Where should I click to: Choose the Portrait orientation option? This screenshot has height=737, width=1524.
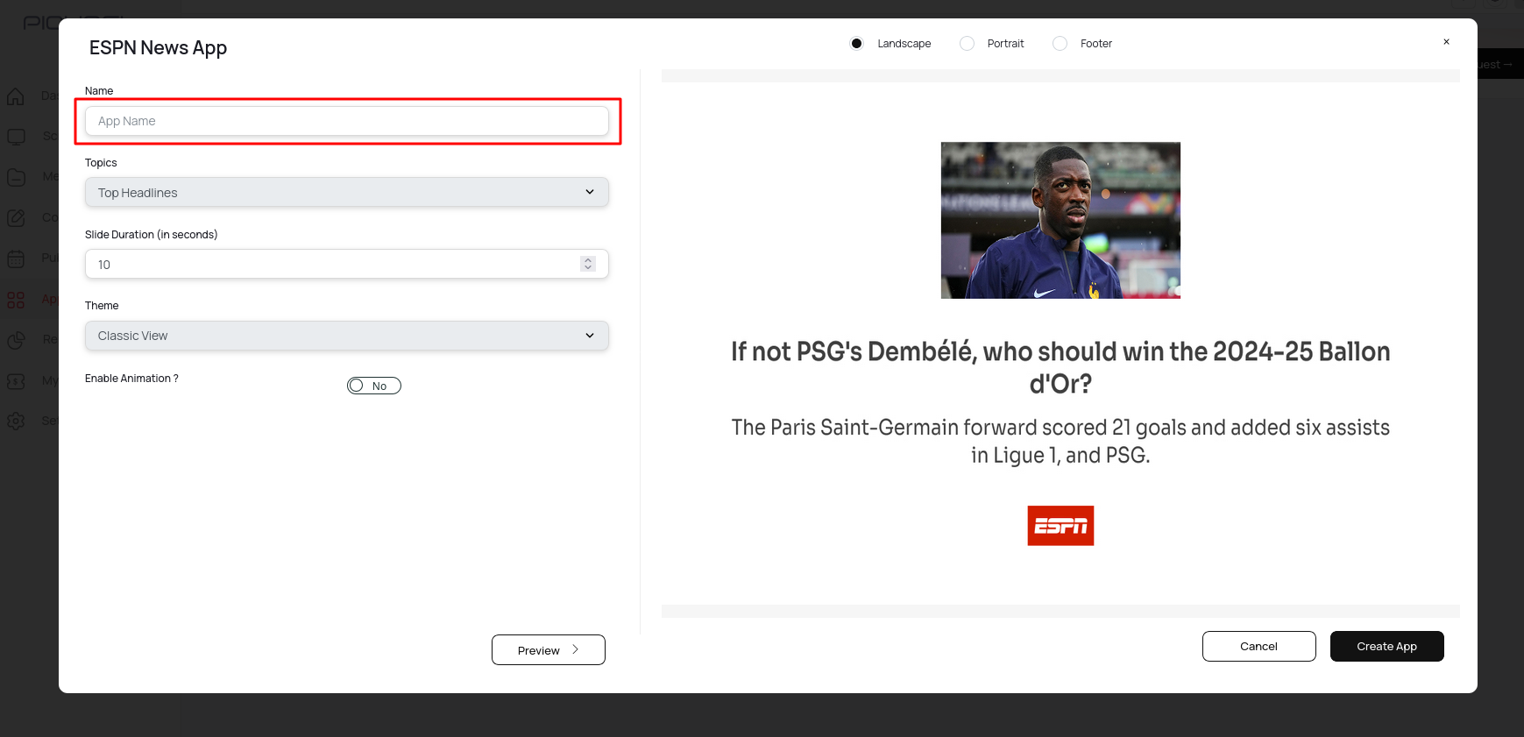[967, 44]
